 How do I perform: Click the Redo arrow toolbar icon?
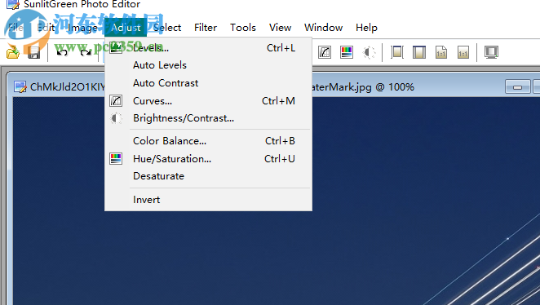85,52
